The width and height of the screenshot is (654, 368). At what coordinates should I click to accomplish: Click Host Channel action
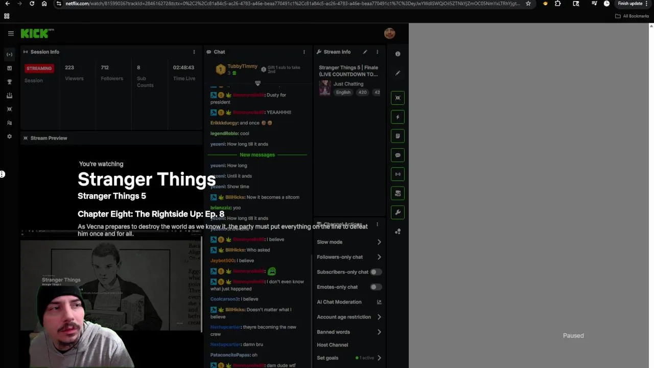point(332,345)
